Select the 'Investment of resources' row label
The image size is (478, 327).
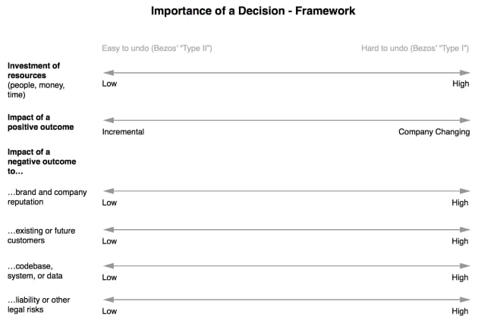(36, 80)
